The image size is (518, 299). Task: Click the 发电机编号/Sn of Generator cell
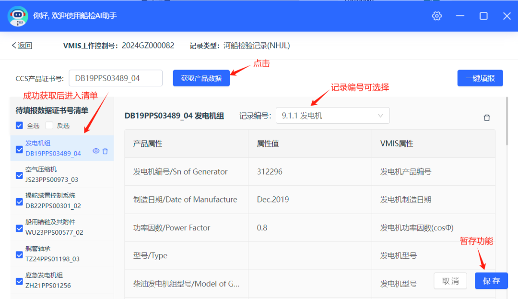186,171
